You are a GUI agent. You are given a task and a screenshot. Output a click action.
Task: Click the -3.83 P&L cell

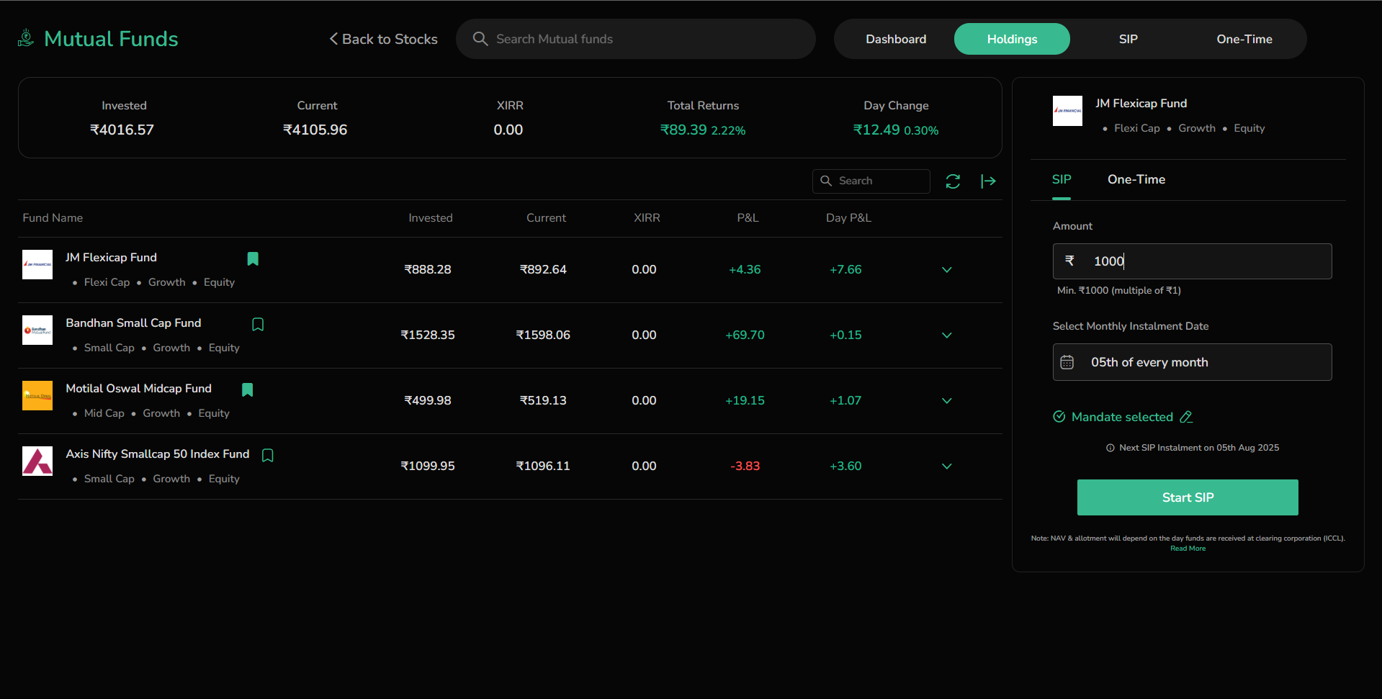pyautogui.click(x=745, y=466)
